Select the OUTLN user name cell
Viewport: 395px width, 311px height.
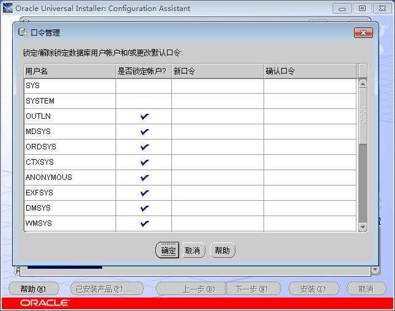coord(70,116)
